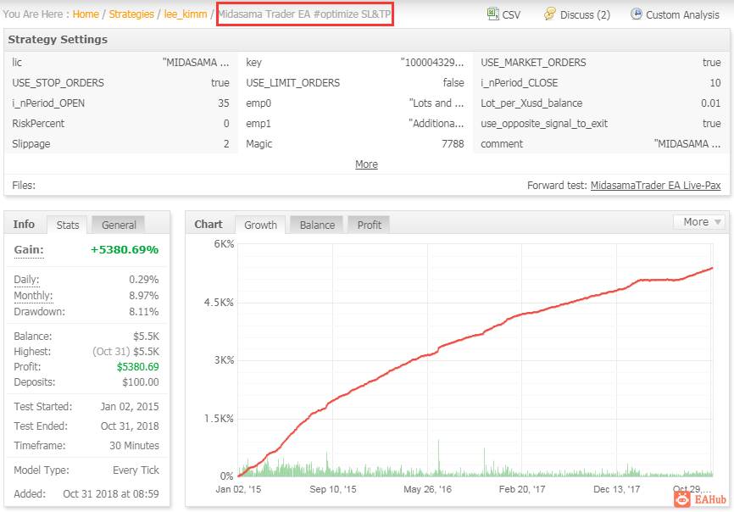This screenshot has height=512, width=734.
Task: Open lee_kimm user breadcrumb link
Action: [x=186, y=14]
